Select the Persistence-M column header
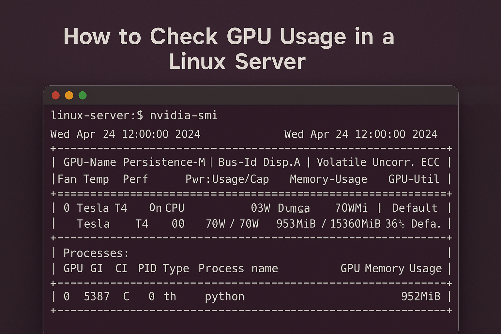This screenshot has width=501, height=334. 164,162
